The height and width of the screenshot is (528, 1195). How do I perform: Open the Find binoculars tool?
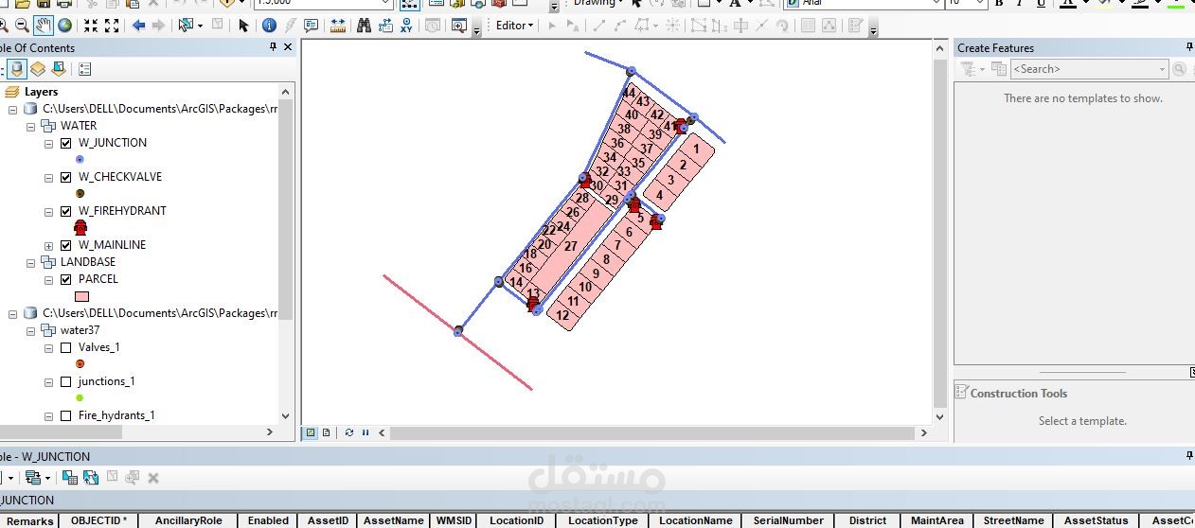tap(364, 26)
